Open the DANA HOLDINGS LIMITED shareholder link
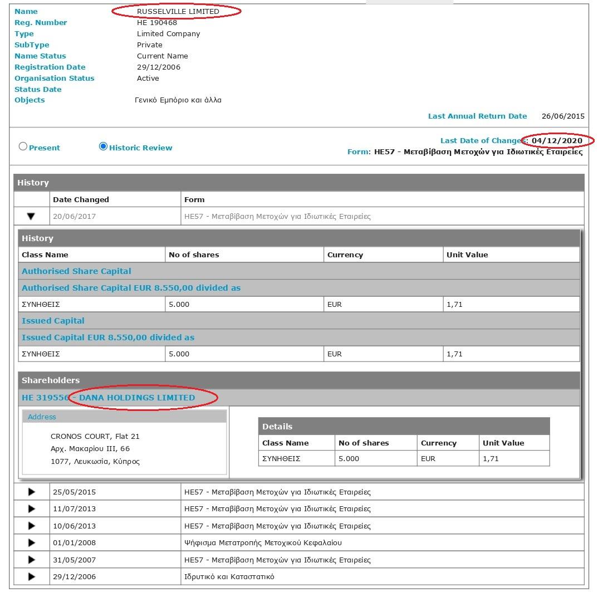603x592 pixels. pyautogui.click(x=136, y=398)
